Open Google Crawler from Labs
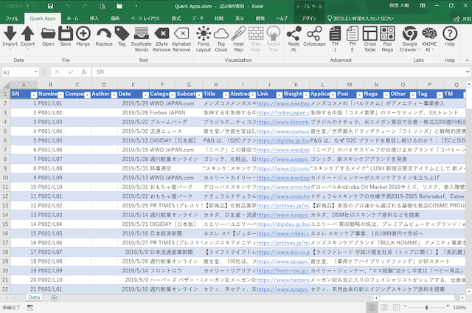 click(410, 33)
